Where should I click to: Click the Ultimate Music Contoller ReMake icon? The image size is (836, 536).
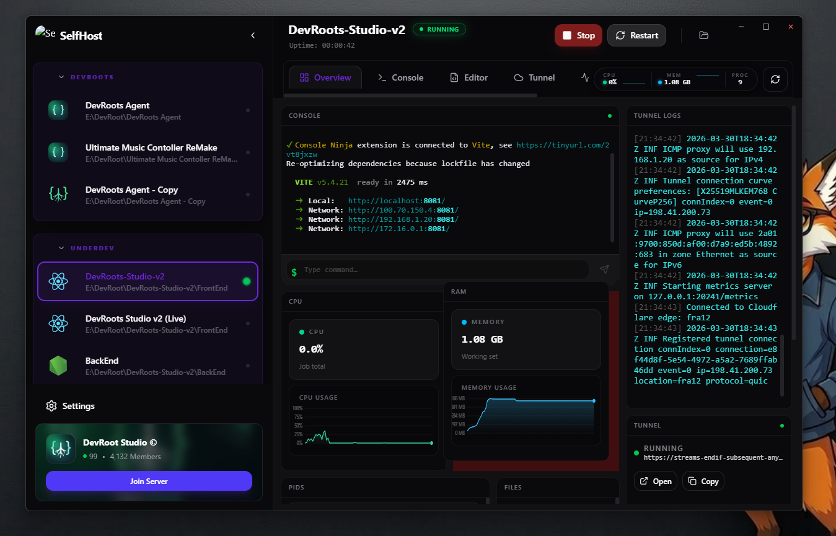click(58, 152)
